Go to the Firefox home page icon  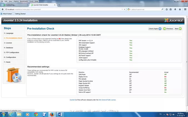click(180, 9)
